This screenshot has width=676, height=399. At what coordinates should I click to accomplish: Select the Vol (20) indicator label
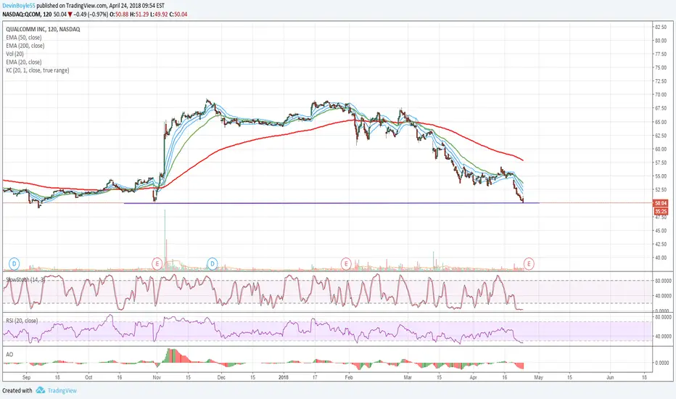tap(15, 54)
